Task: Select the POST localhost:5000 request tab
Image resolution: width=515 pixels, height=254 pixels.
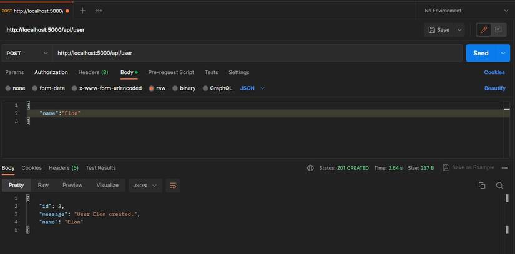Action: click(x=36, y=11)
